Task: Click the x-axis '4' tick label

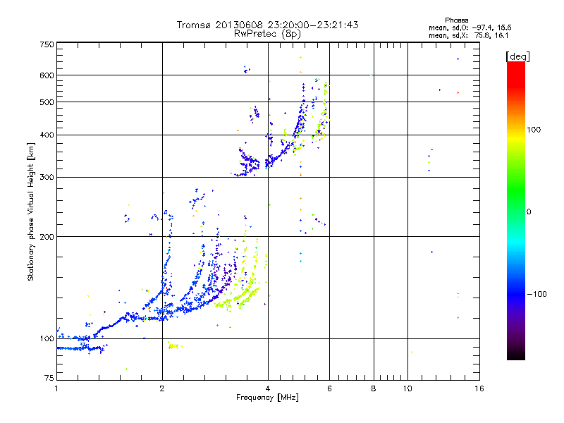Action: (x=268, y=388)
